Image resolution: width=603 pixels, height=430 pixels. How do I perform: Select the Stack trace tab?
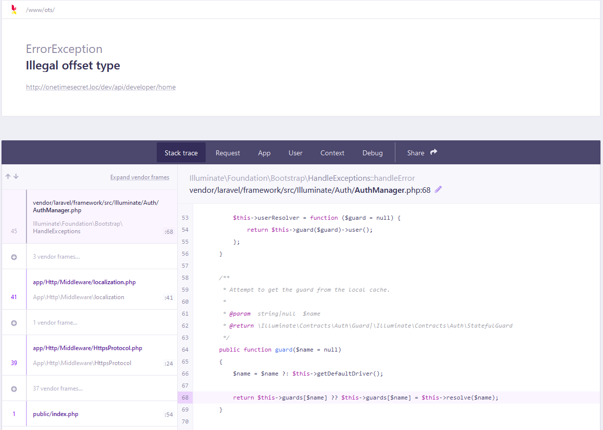pos(181,153)
